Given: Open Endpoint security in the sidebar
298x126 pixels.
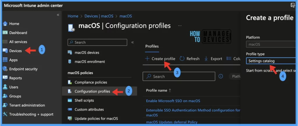Looking at the screenshot, I should pyautogui.click(x=23, y=69).
